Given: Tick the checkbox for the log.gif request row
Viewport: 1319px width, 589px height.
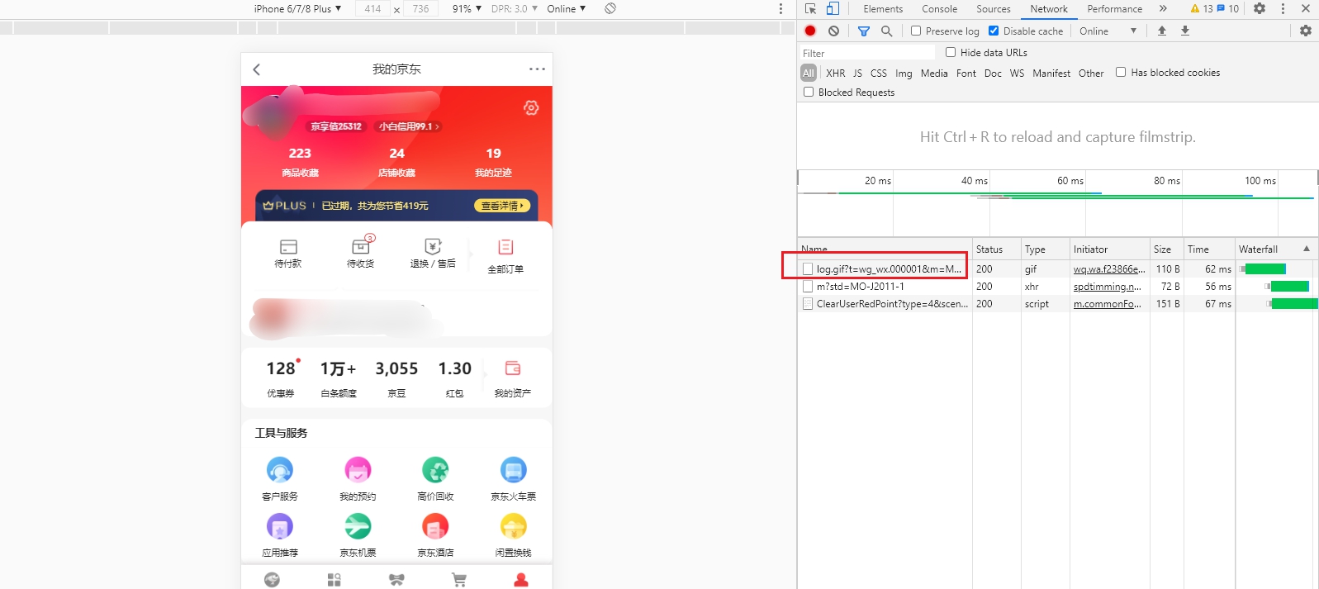Looking at the screenshot, I should coord(808,268).
